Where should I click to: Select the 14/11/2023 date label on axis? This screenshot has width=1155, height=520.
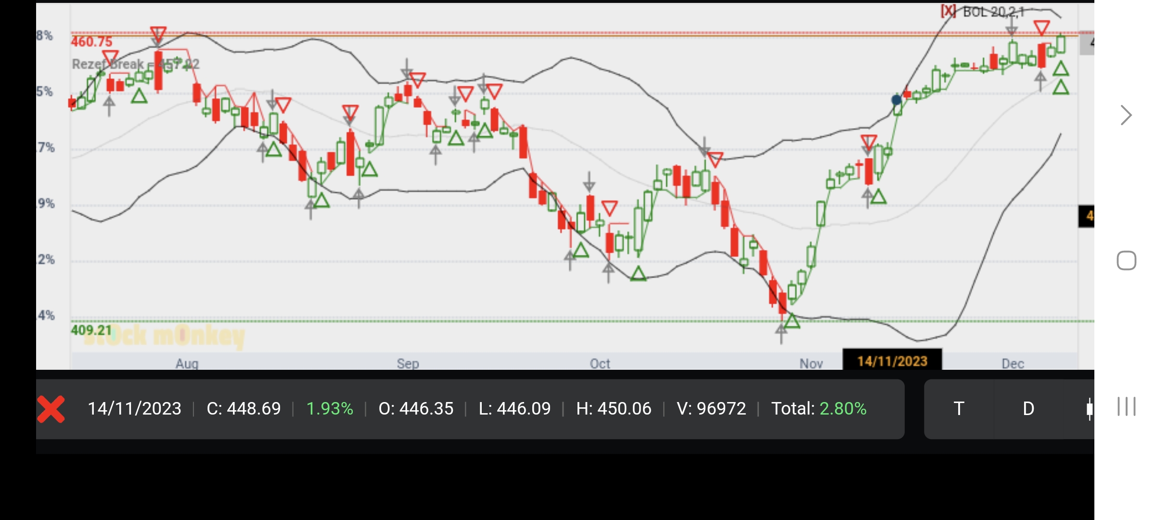[x=892, y=361]
